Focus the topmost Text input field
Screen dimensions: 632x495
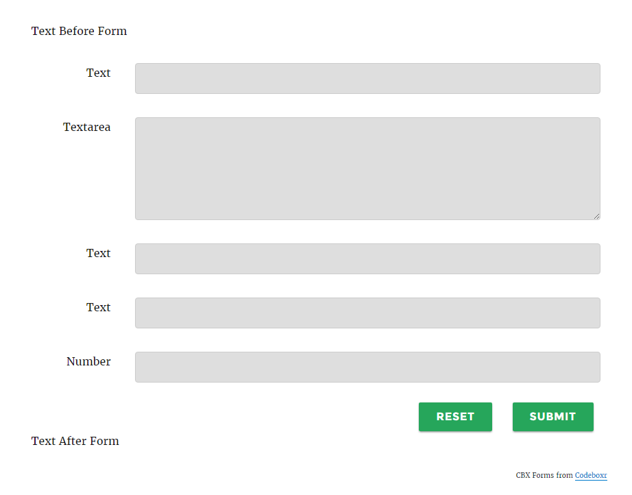pyautogui.click(x=367, y=79)
